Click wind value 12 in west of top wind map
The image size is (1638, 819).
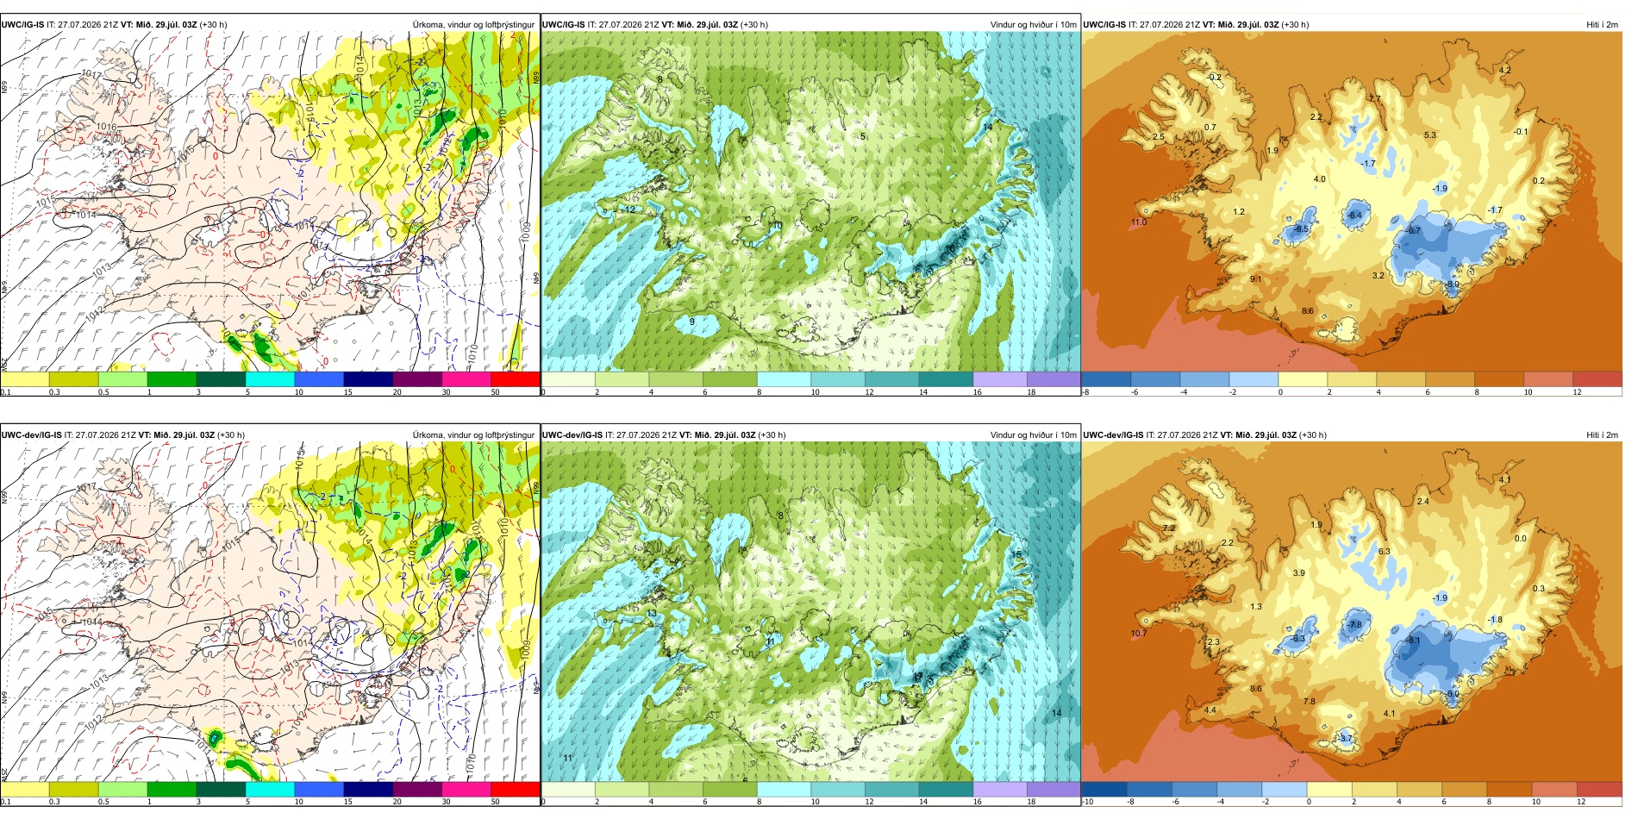[x=630, y=209]
